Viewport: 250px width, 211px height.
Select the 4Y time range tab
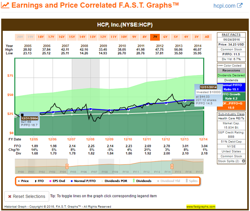(x=186, y=37)
